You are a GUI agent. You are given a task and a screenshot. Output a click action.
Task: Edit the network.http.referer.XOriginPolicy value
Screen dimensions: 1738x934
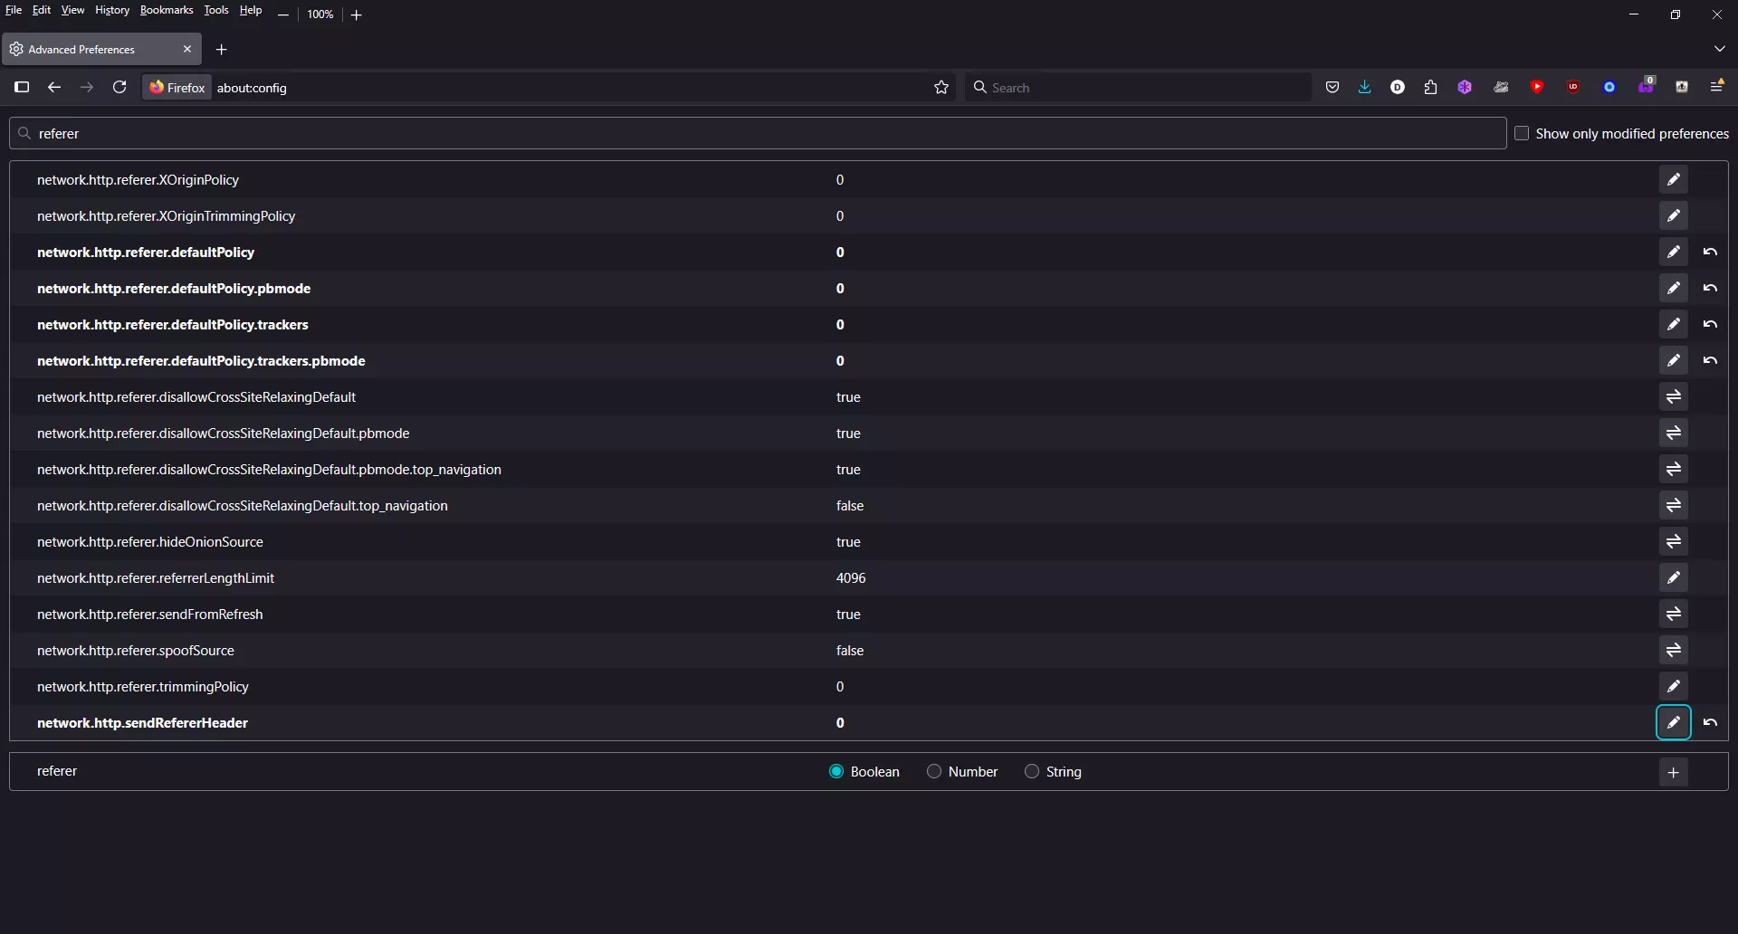(x=1673, y=179)
